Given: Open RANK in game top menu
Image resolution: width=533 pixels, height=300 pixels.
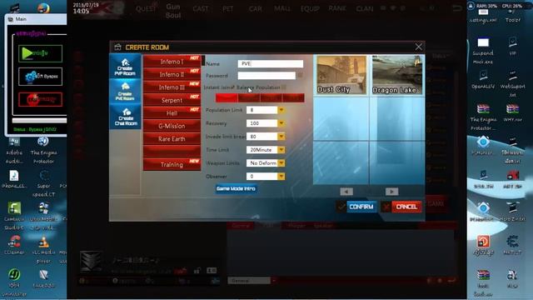Looking at the screenshot, I should pos(337,8).
